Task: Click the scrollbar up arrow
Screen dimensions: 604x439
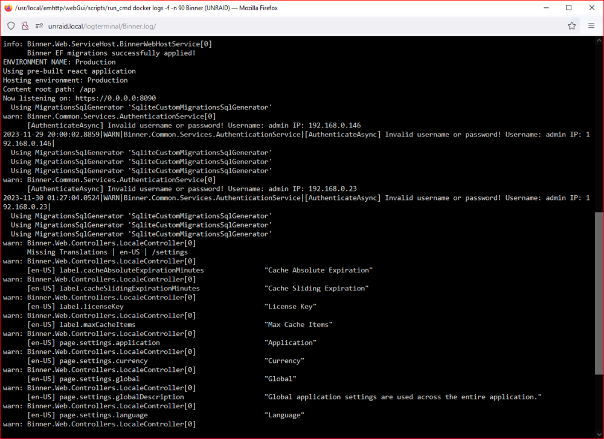Action: coord(599,40)
